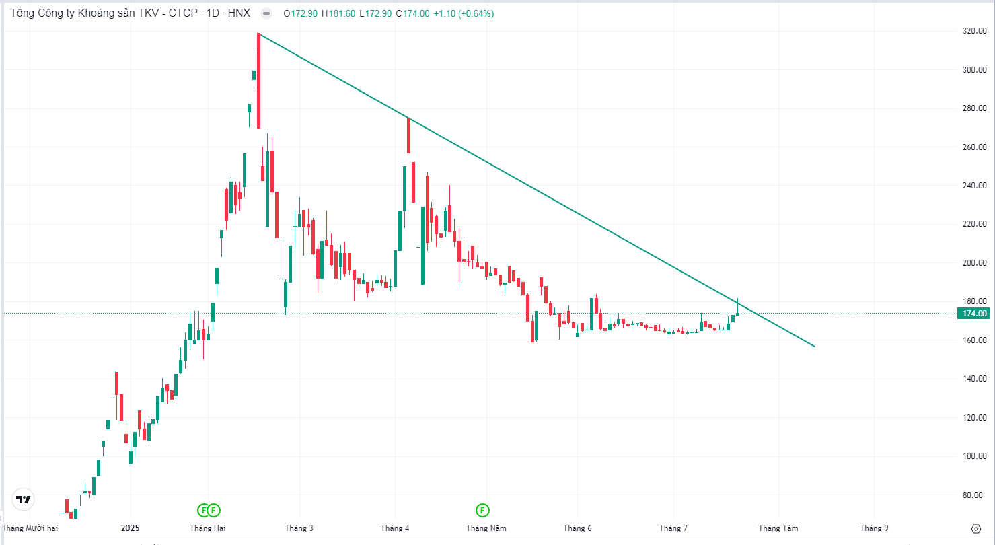
Task: Click the Tháng Tám time axis label
Action: (778, 528)
